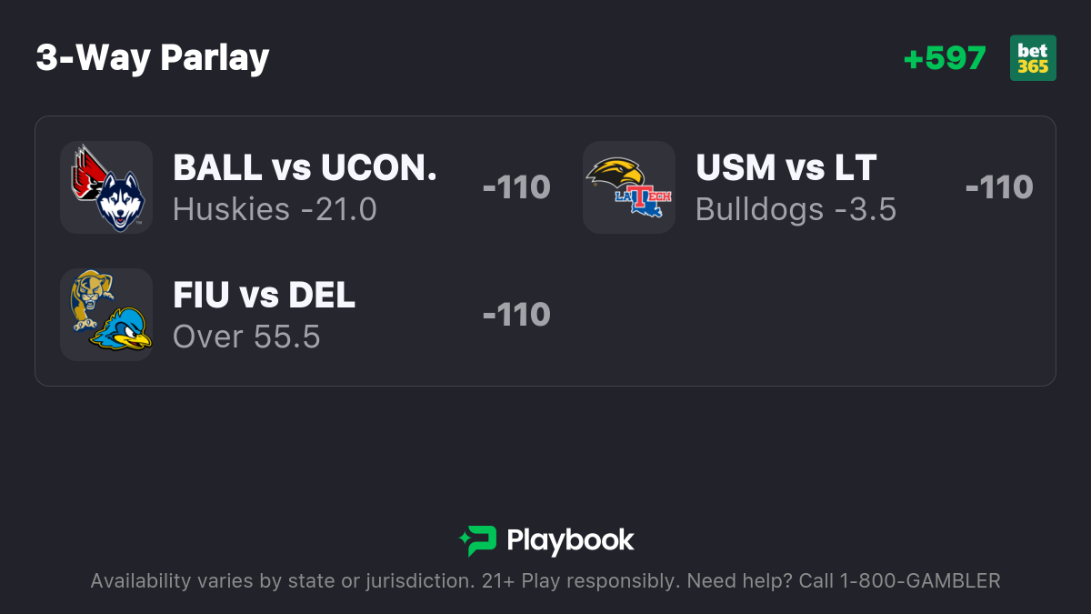Click the Playbook brand name text

570,540
